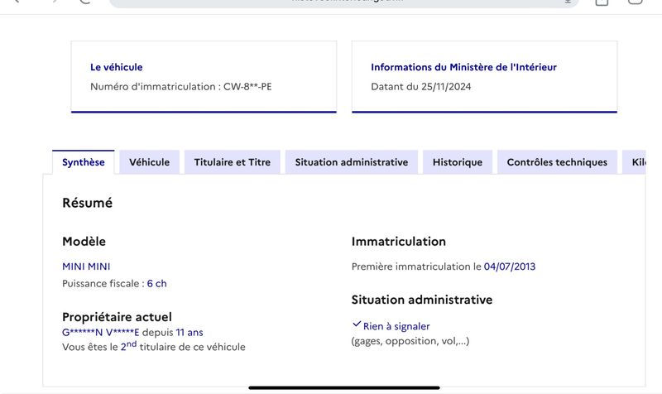The image size is (662, 394).
Task: Click the 'Rien à signaler' status
Action: (396, 326)
